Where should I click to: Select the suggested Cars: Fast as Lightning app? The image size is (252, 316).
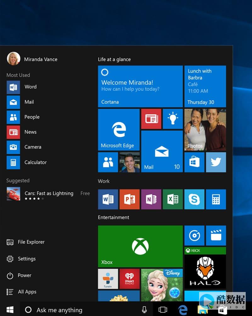point(48,194)
